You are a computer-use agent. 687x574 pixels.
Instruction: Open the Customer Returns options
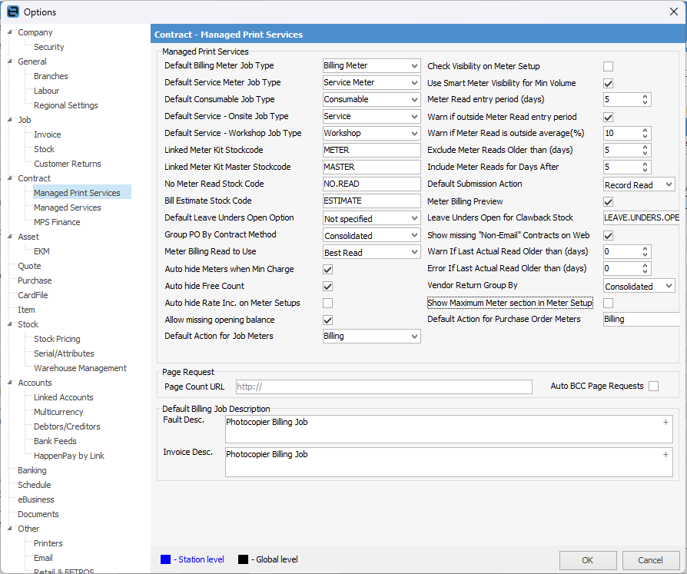tap(68, 164)
